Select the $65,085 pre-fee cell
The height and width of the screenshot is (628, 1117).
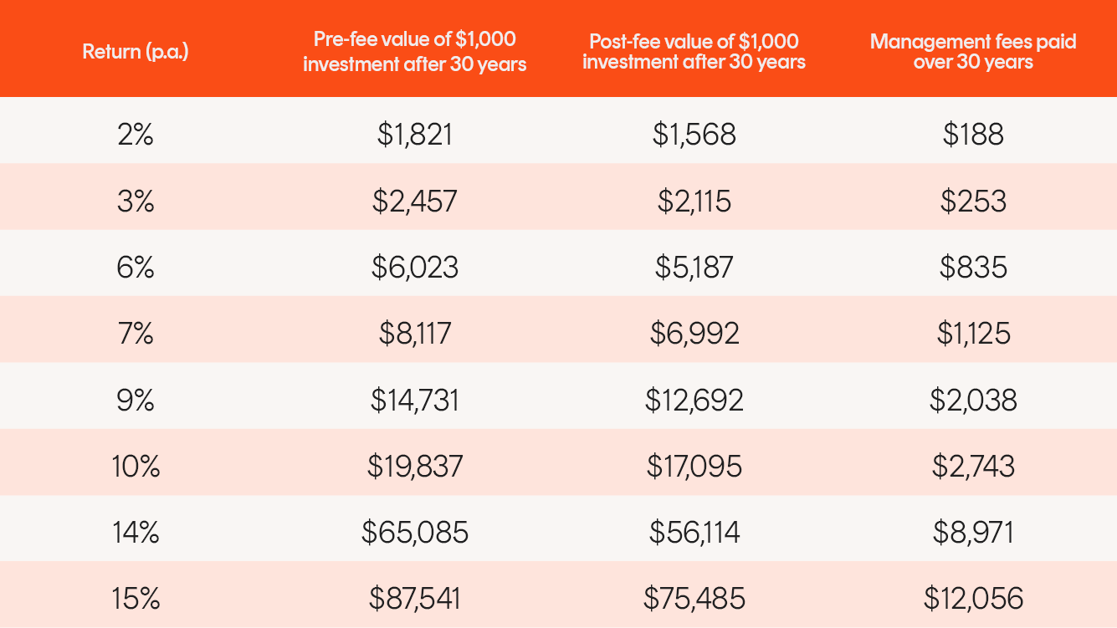[415, 532]
